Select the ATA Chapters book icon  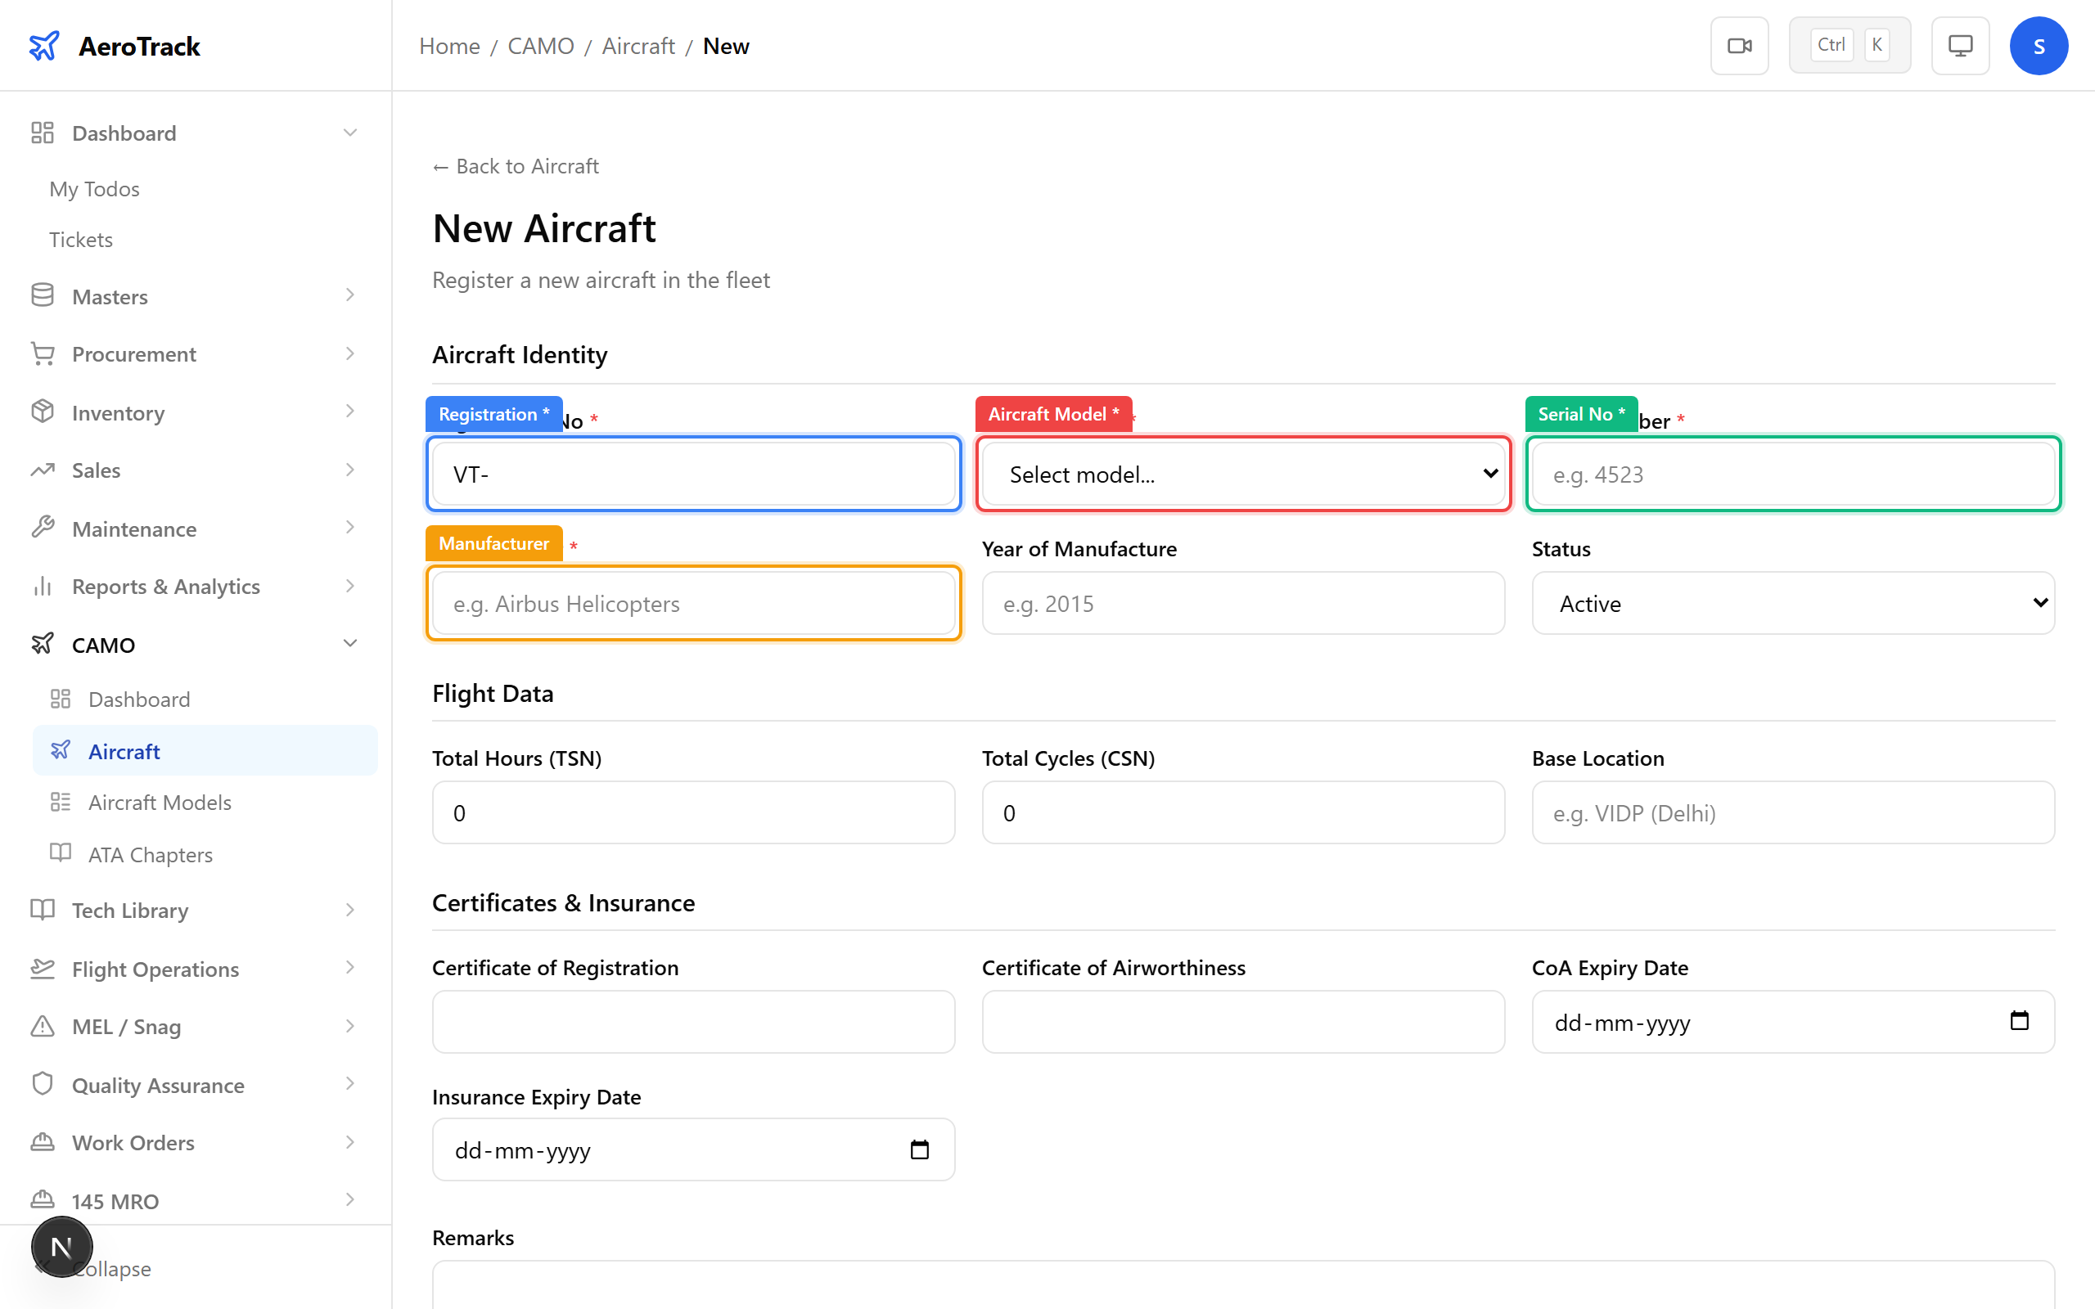click(x=61, y=853)
